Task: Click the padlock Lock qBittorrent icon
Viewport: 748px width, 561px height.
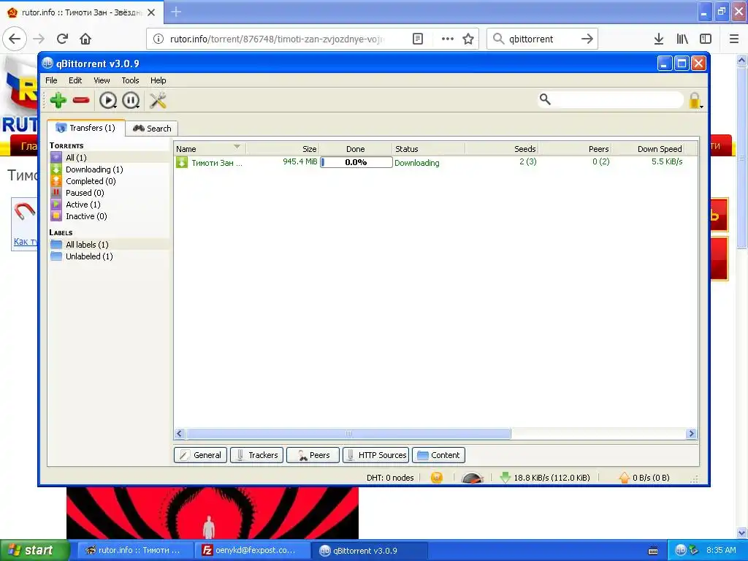Action: 695,100
